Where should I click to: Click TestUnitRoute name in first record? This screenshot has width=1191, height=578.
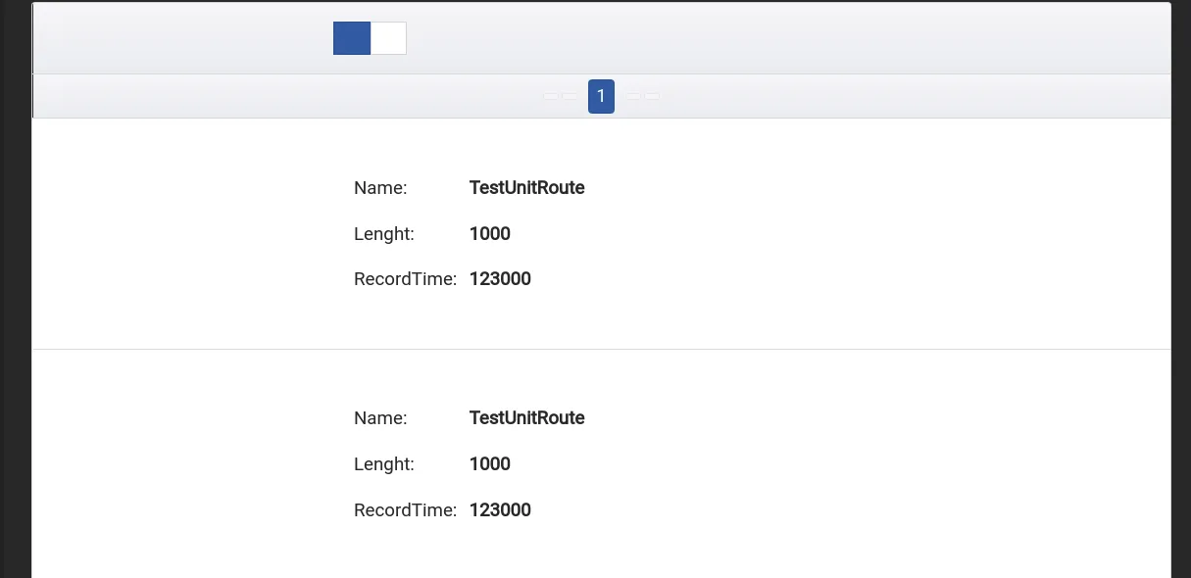(526, 187)
